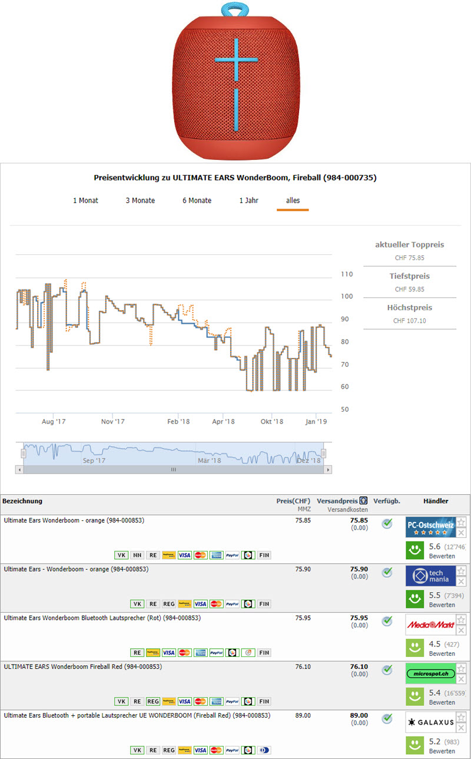Click right arrow of the chart scrollbar

(x=328, y=470)
